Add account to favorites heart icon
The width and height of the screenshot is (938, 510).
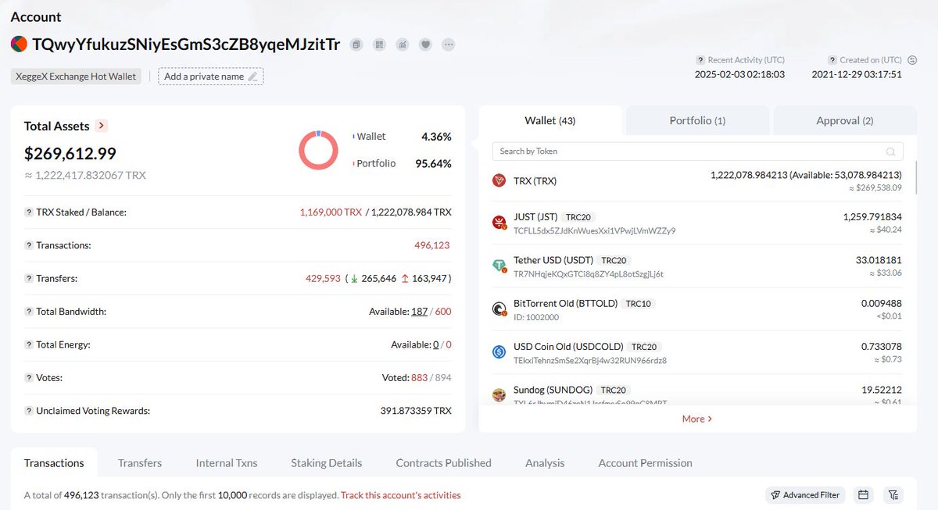[x=425, y=45]
